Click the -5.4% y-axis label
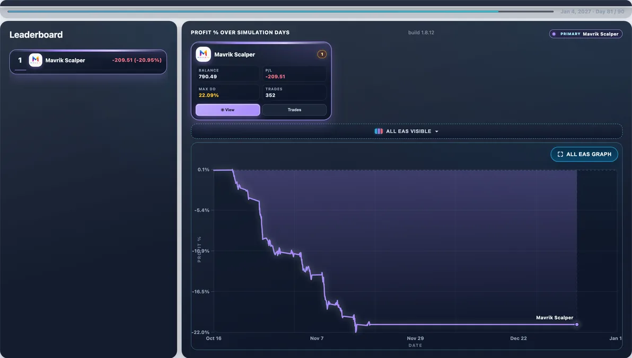632x358 pixels. click(202, 210)
